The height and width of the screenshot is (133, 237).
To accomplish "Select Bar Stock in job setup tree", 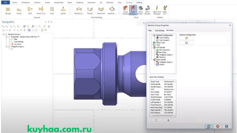I will [163, 52].
